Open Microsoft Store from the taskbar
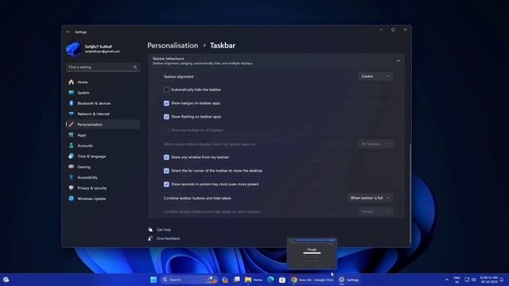The height and width of the screenshot is (286, 509). (x=282, y=280)
